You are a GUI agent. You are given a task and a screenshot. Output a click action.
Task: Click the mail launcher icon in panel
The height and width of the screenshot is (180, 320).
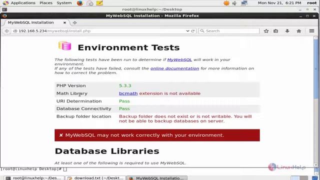click(x=90, y=3)
